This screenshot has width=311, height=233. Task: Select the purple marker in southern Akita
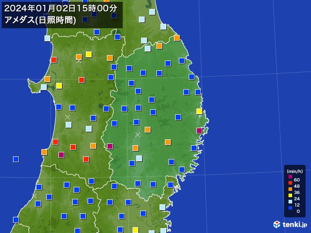61,155
